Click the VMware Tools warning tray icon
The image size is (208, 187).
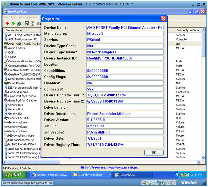click(182, 175)
